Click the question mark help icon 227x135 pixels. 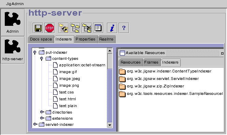[124, 28]
